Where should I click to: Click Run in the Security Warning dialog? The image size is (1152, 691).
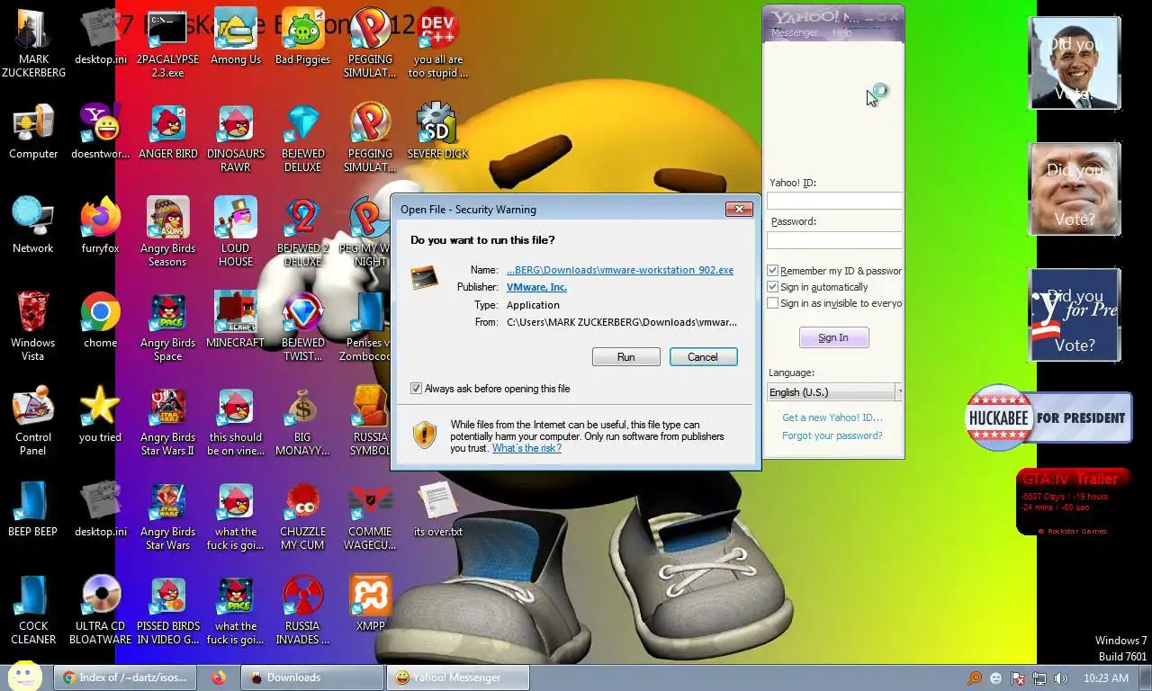[626, 357]
